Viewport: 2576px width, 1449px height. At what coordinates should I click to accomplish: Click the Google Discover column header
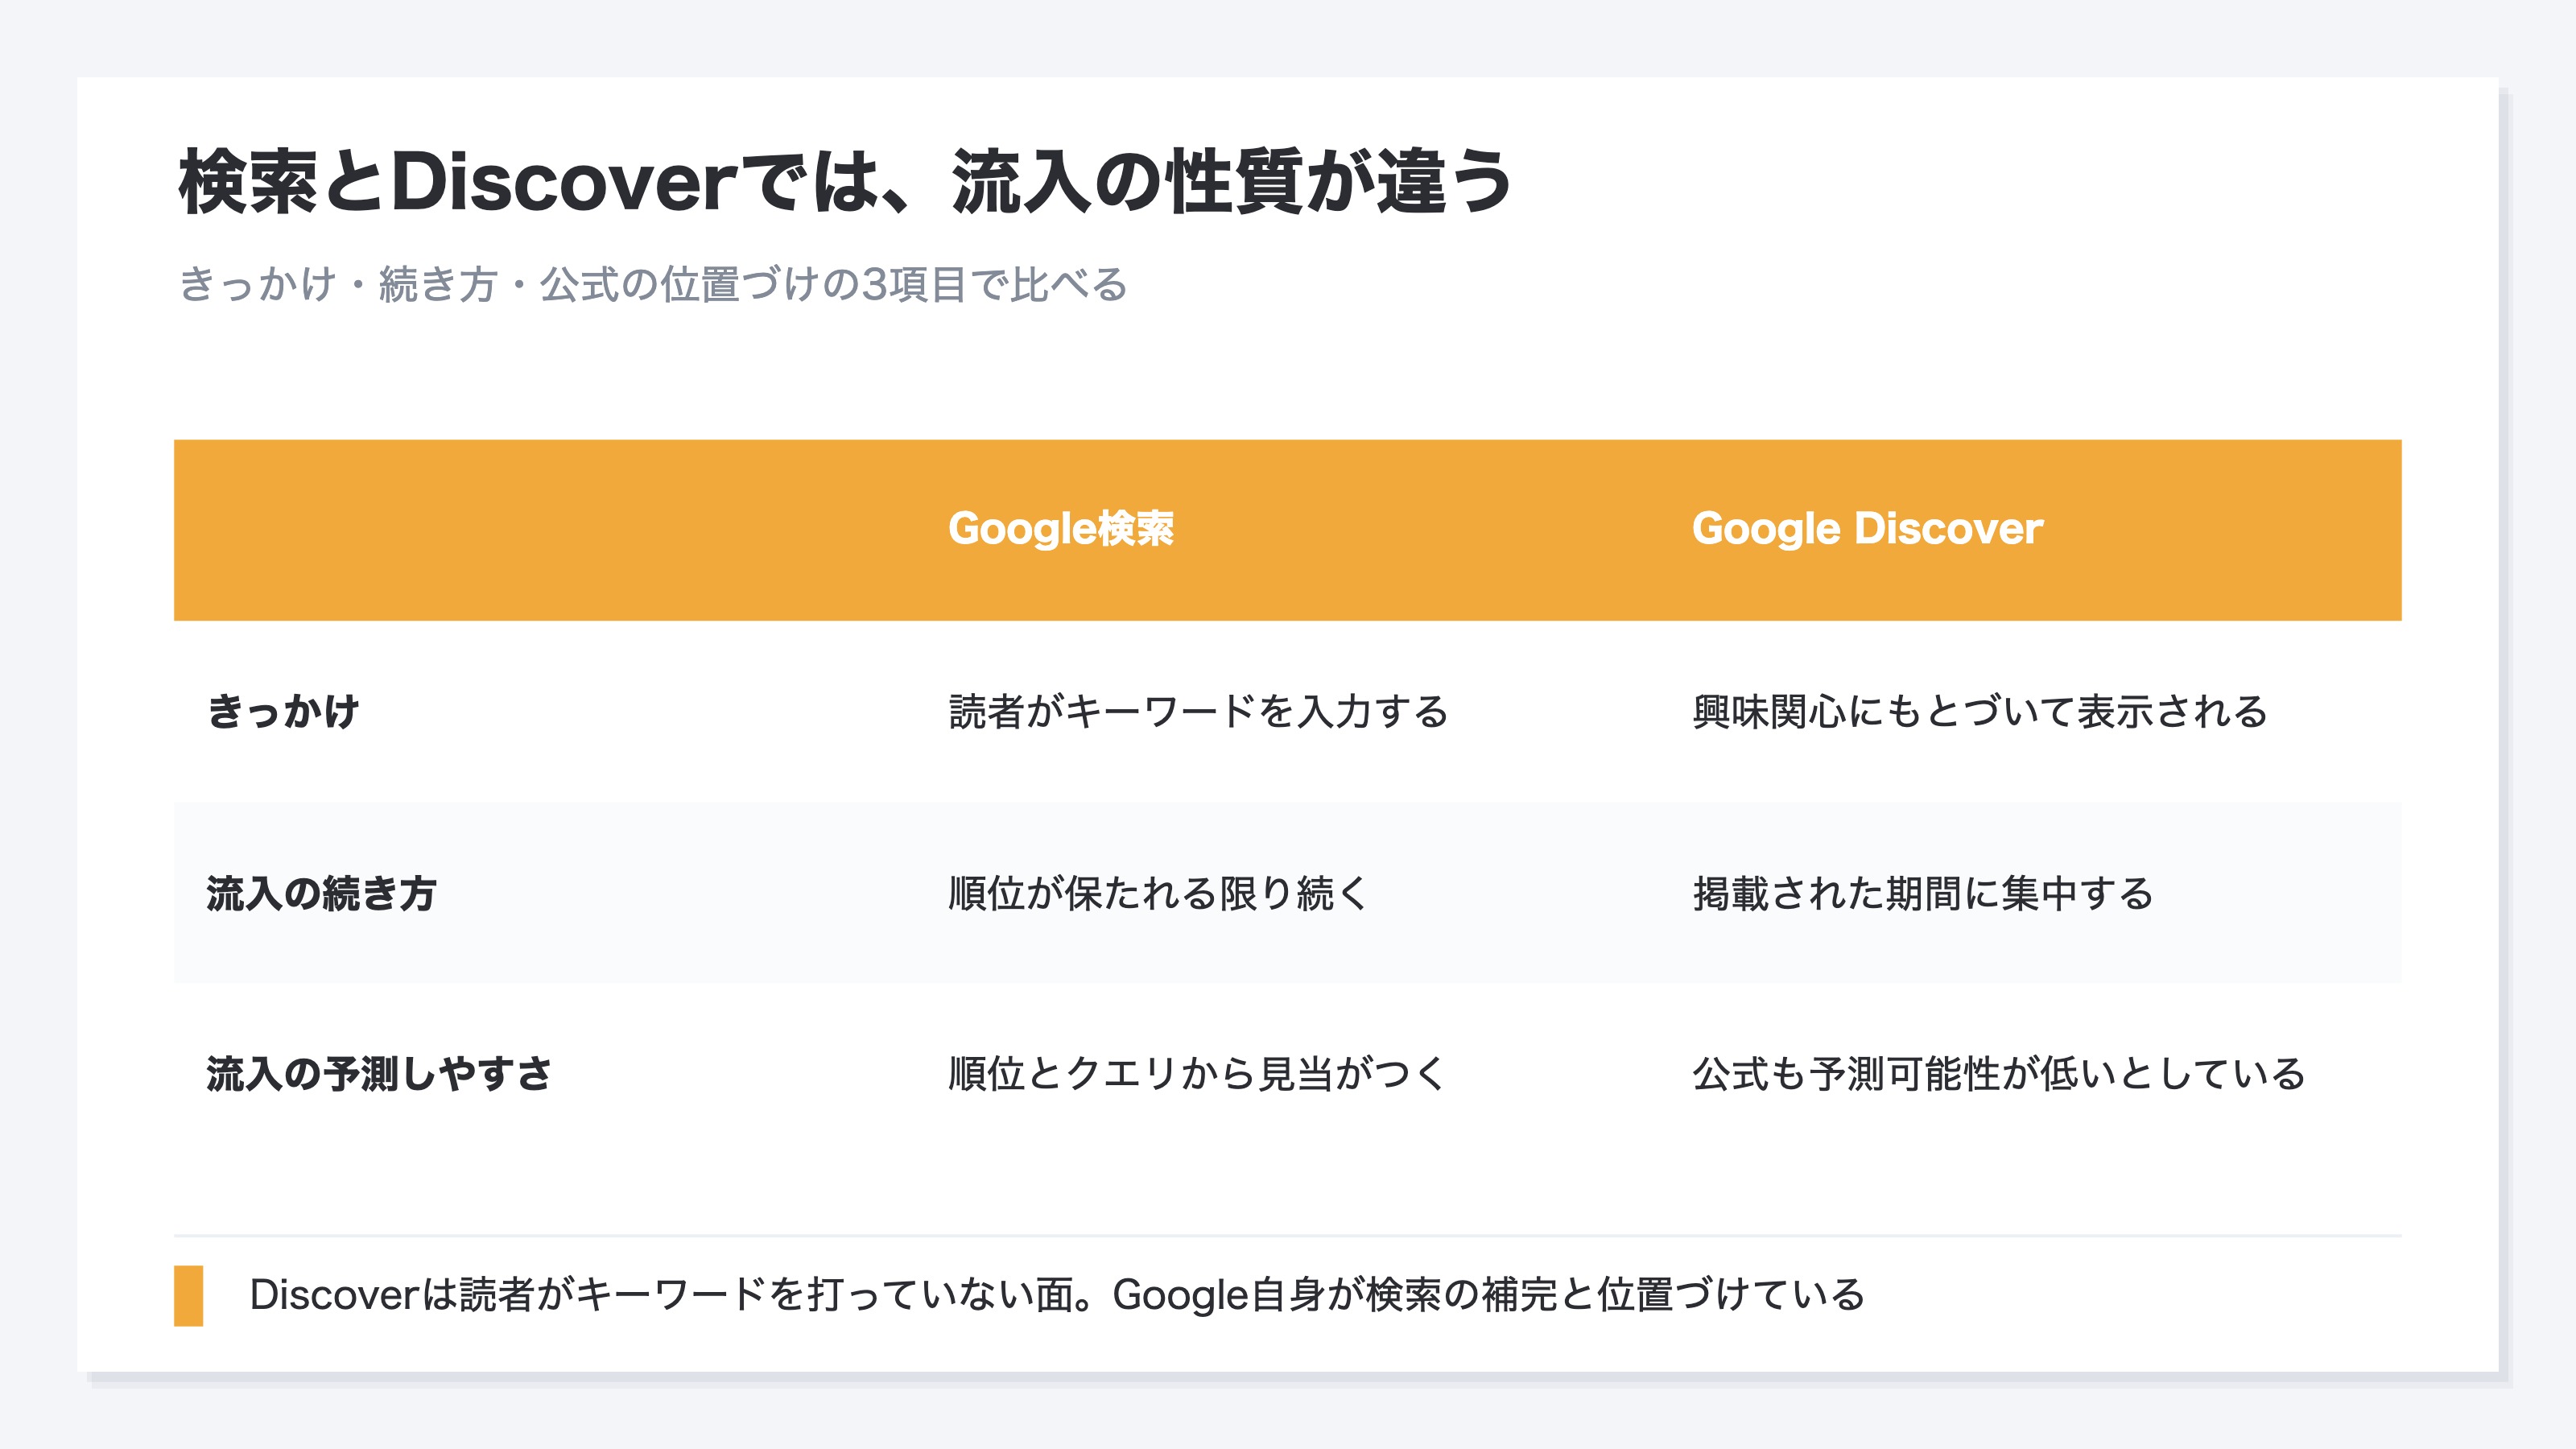click(x=1867, y=529)
